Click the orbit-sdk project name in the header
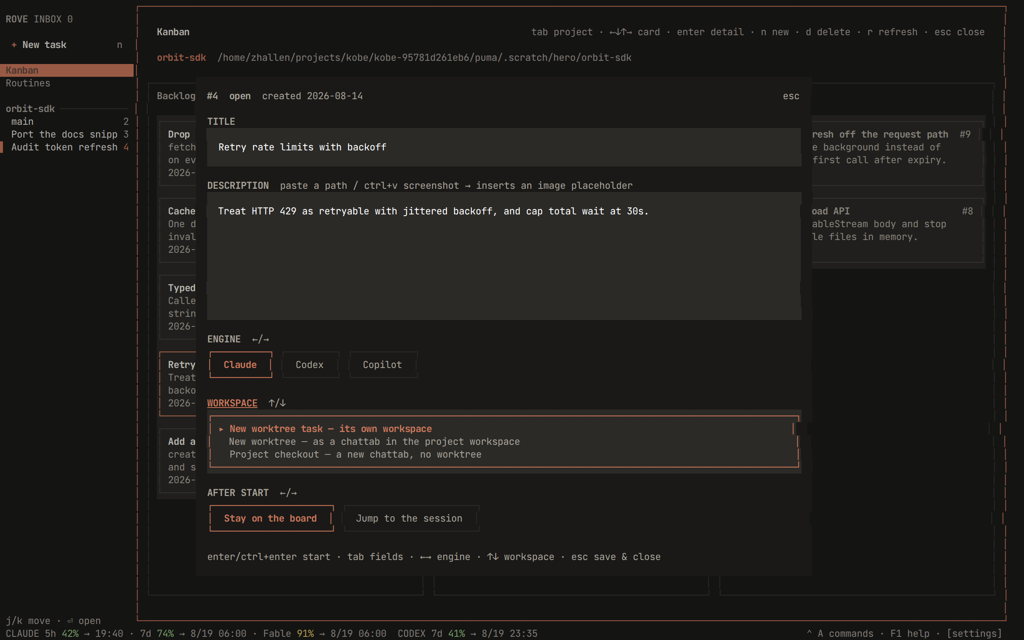Image resolution: width=1024 pixels, height=640 pixels. coord(182,58)
